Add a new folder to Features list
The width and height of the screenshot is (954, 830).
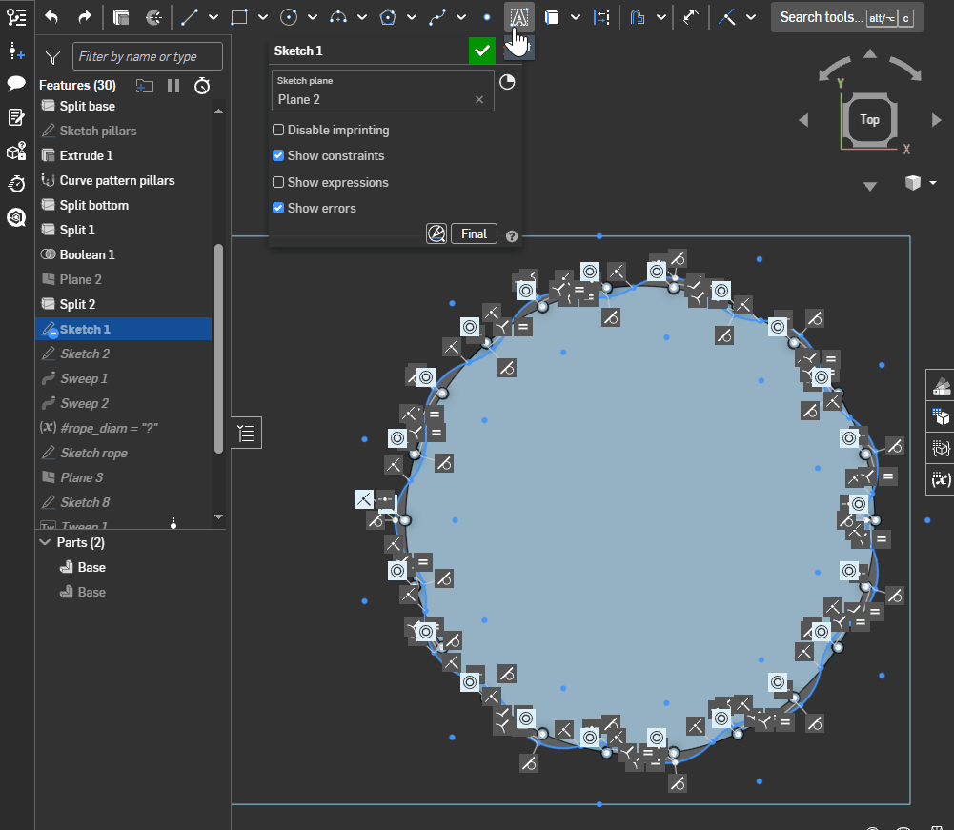[x=145, y=86]
